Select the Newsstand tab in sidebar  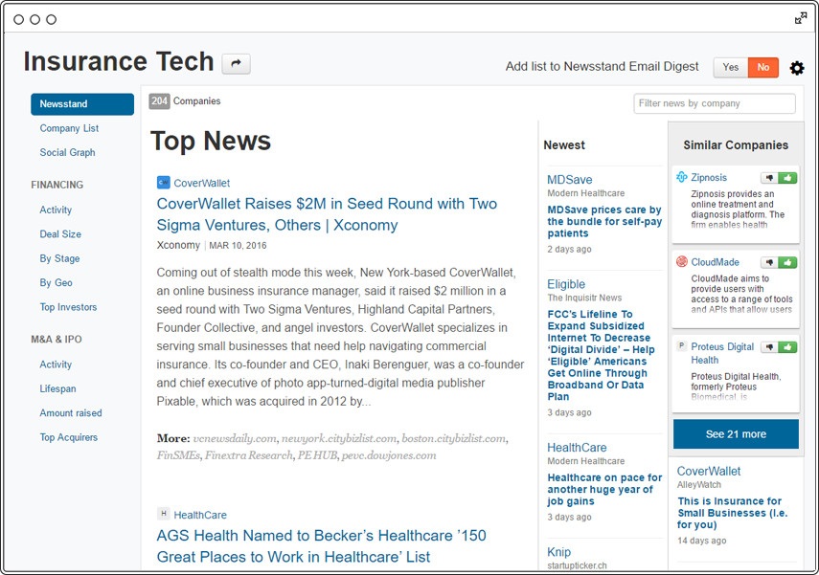[x=82, y=104]
